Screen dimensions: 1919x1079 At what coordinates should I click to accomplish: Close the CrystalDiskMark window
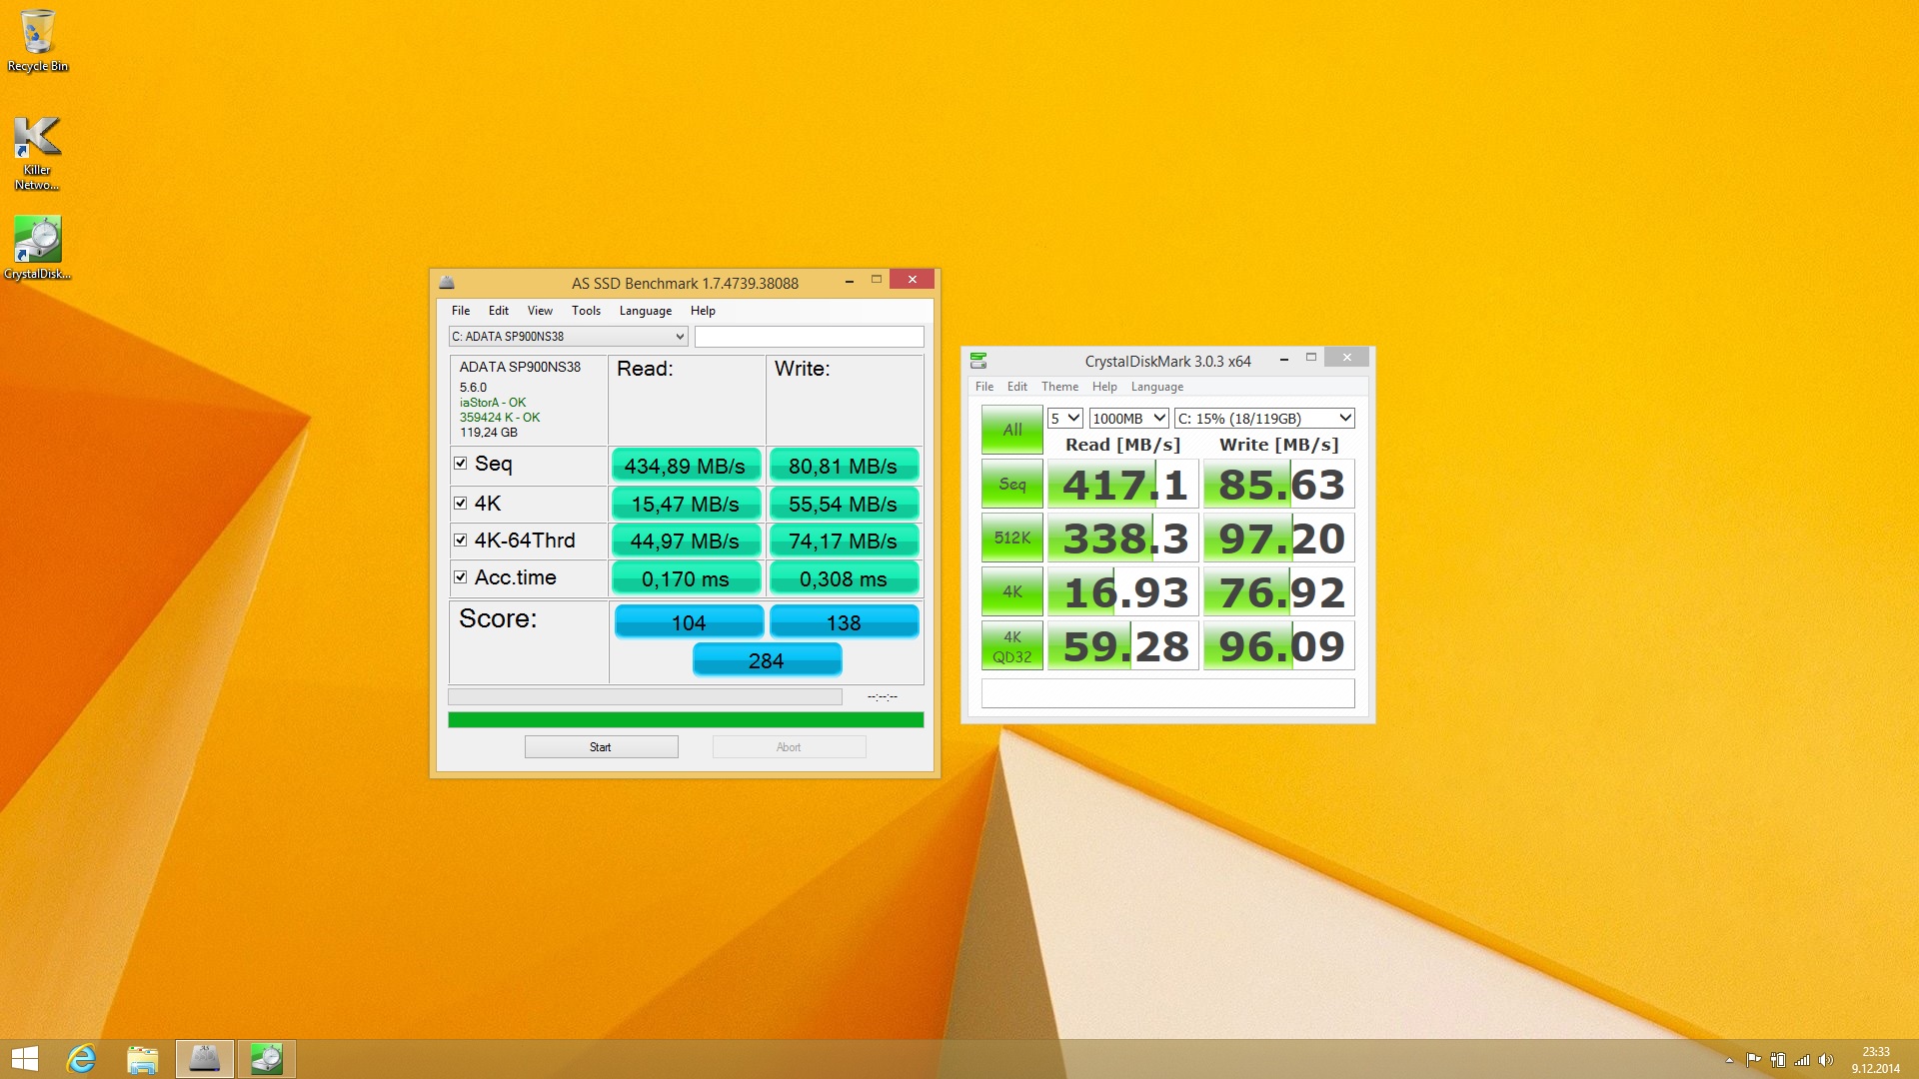click(1346, 358)
